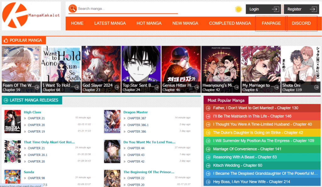
Task: Click arrow icon beside Father, I Don't Want to Get Married
Action: [x=208, y=108]
